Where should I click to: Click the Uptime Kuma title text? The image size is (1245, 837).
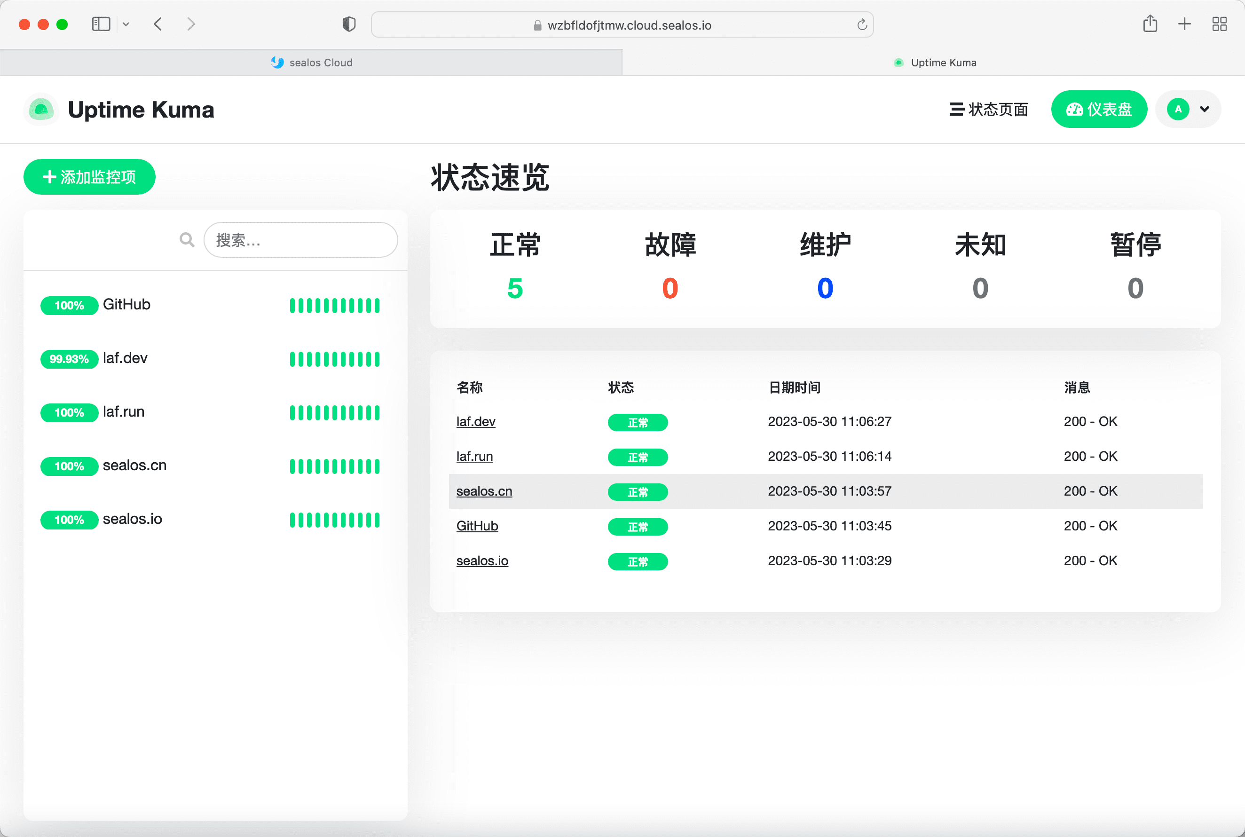[141, 110]
